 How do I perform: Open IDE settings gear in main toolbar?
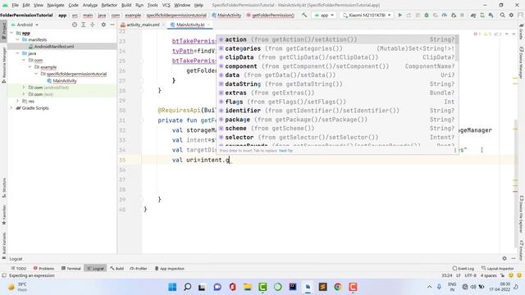[x=511, y=15]
